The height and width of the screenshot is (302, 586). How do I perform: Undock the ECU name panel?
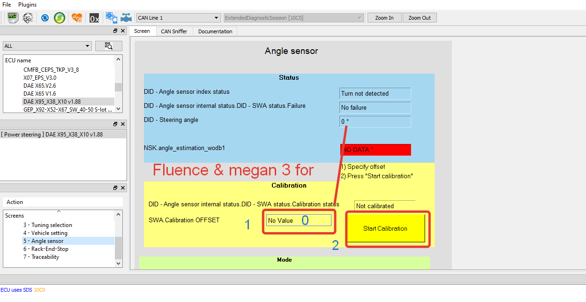point(115,30)
